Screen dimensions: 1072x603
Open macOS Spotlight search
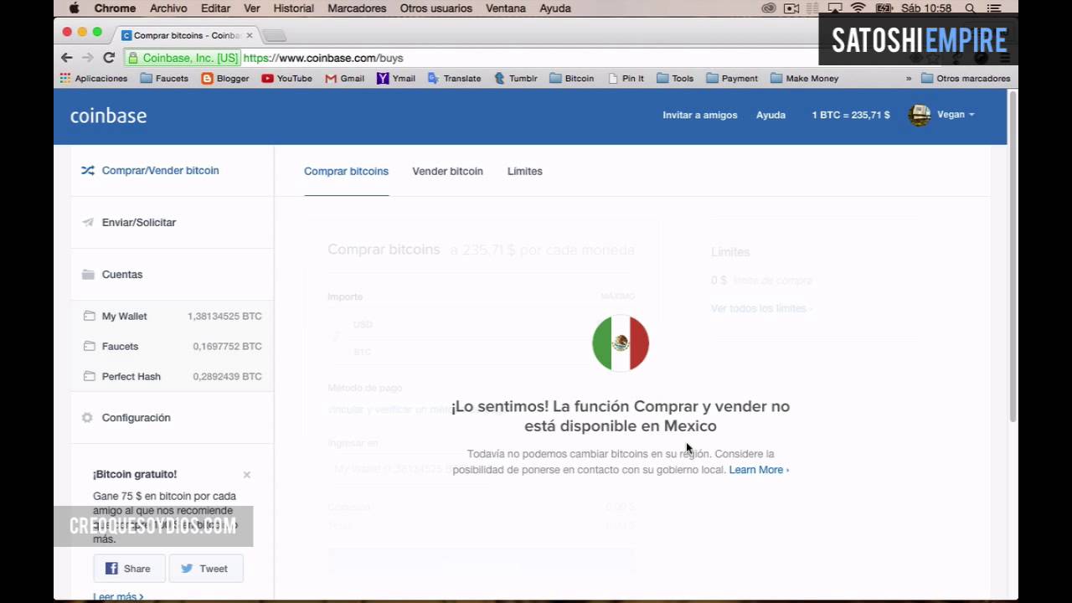coord(970,8)
